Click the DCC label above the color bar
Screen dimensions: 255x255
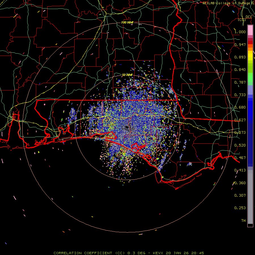coord(249,17)
